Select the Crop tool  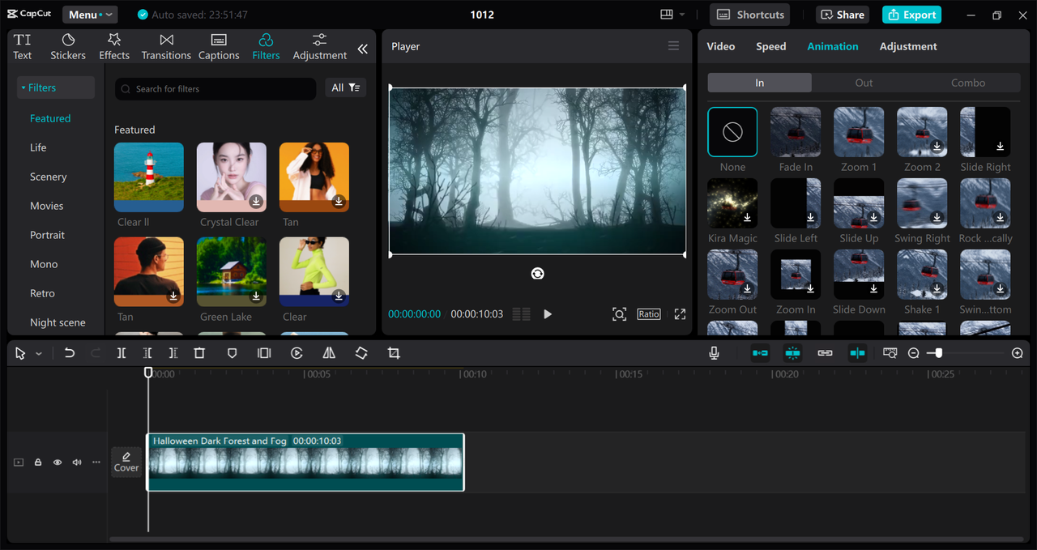394,353
